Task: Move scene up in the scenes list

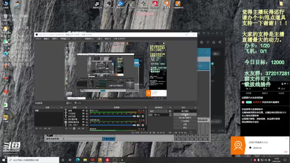Action: (45, 129)
